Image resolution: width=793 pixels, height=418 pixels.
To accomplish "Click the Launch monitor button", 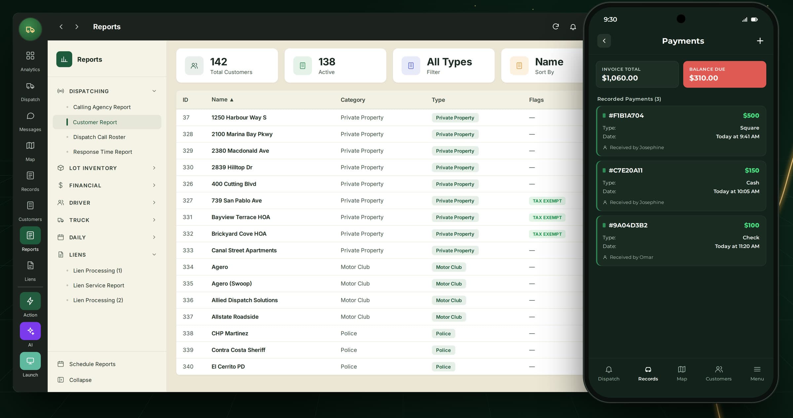I will point(30,361).
